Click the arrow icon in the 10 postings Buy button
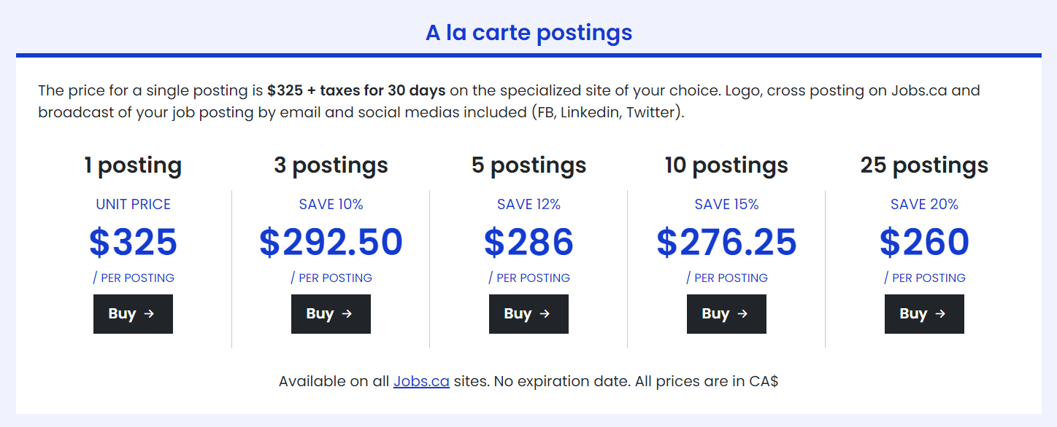Image resolution: width=1057 pixels, height=427 pixels. point(742,314)
